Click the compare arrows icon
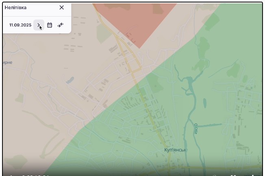The width and height of the screenshot is (265, 176). tap(61, 25)
